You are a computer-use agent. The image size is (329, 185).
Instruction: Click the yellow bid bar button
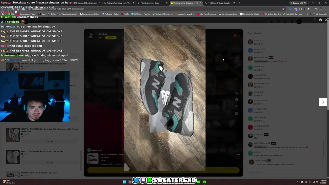(x=163, y=170)
